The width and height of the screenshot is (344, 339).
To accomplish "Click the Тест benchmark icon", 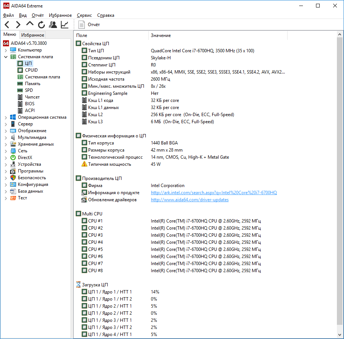I will [x=13, y=198].
